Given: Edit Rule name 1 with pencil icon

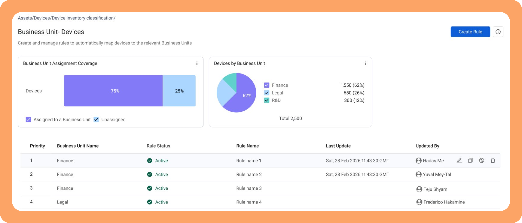Looking at the screenshot, I should point(459,161).
